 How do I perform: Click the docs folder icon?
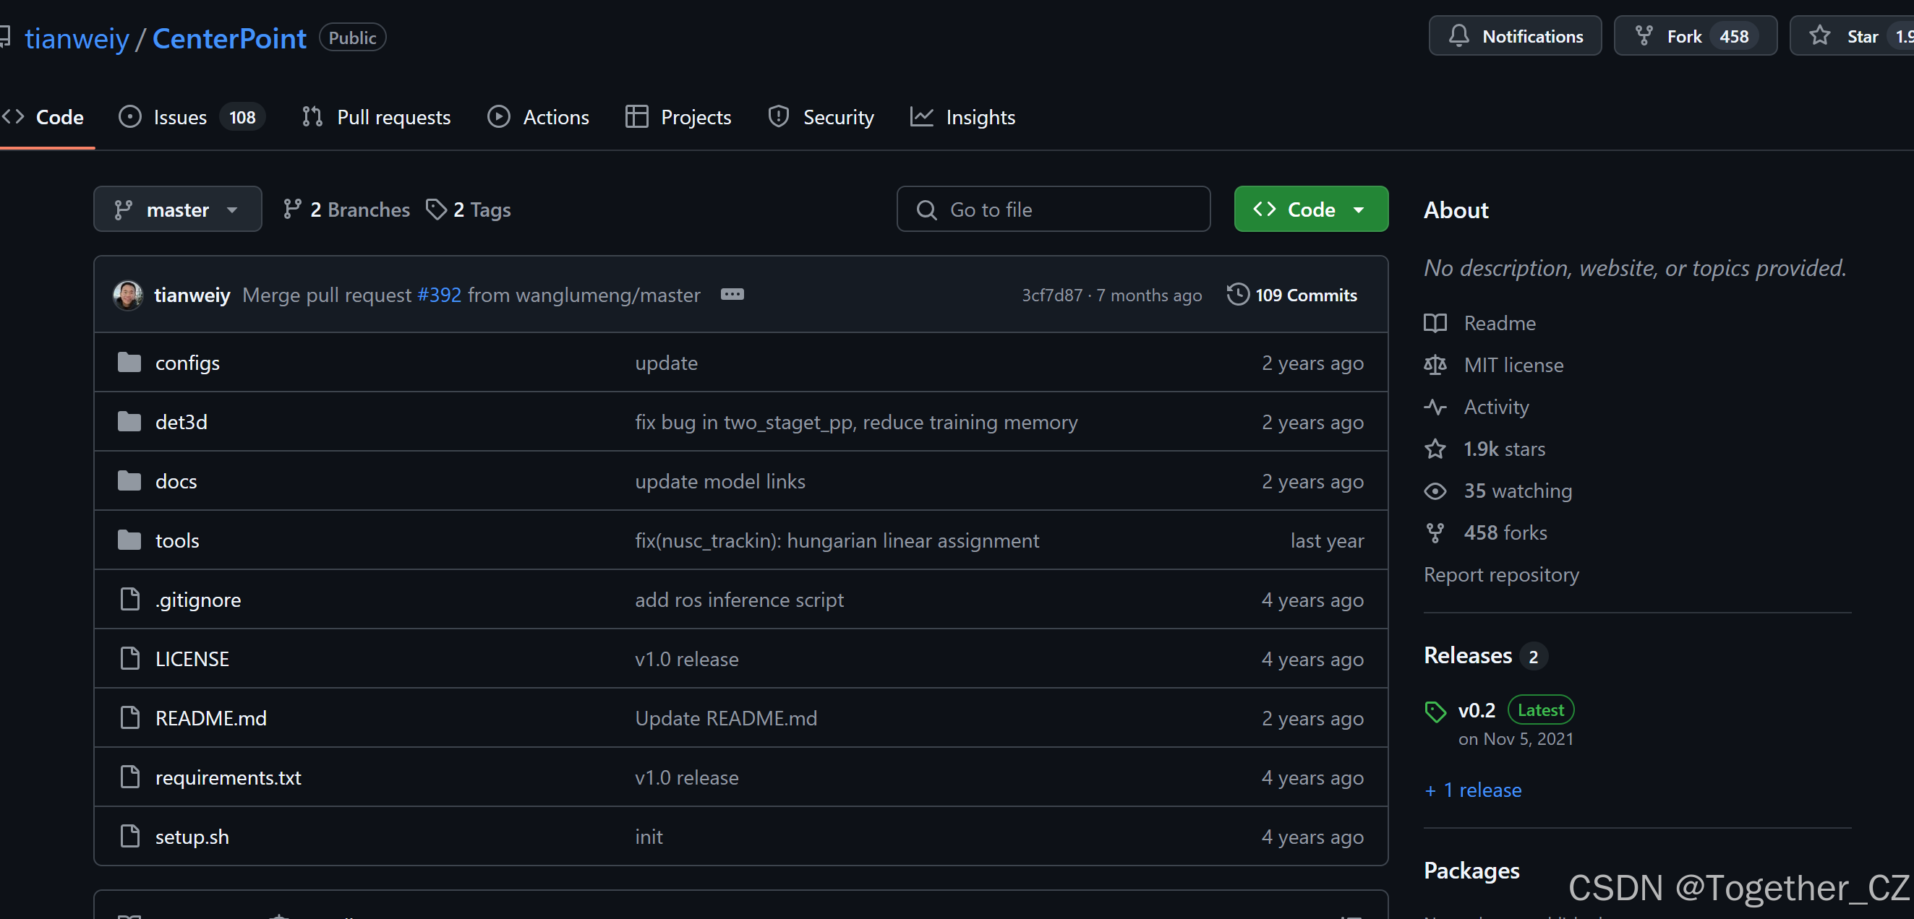[129, 481]
